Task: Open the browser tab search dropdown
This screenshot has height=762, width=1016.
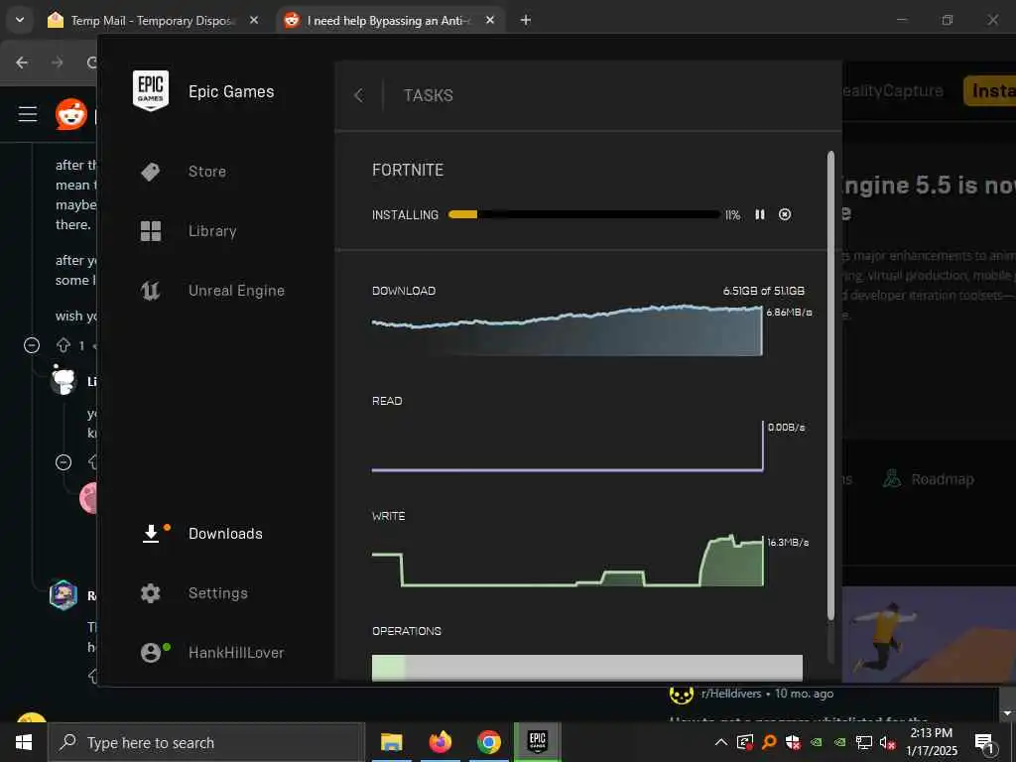Action: 20,20
